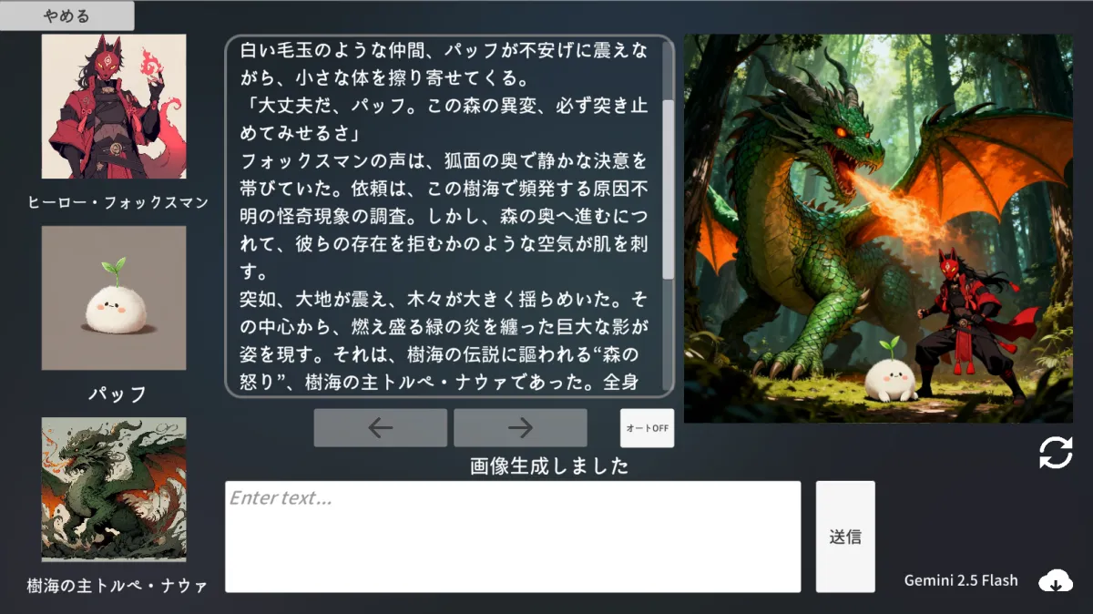The height and width of the screenshot is (614, 1093).
Task: Go to previous page with left arrow
Action: pos(380,427)
